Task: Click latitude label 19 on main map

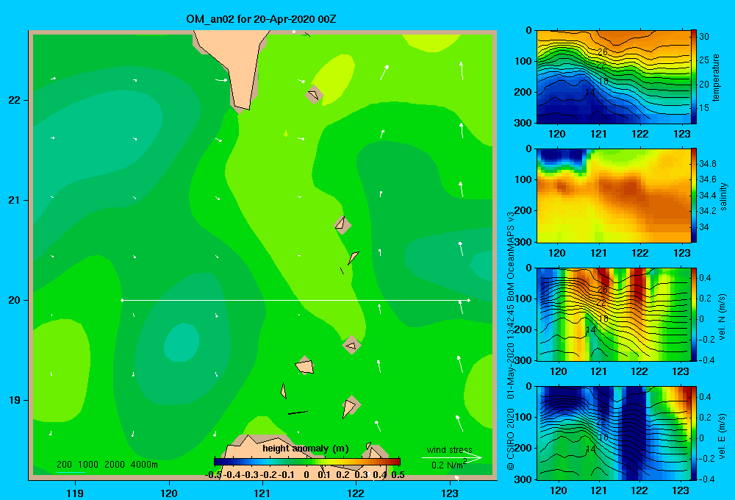Action: (15, 400)
